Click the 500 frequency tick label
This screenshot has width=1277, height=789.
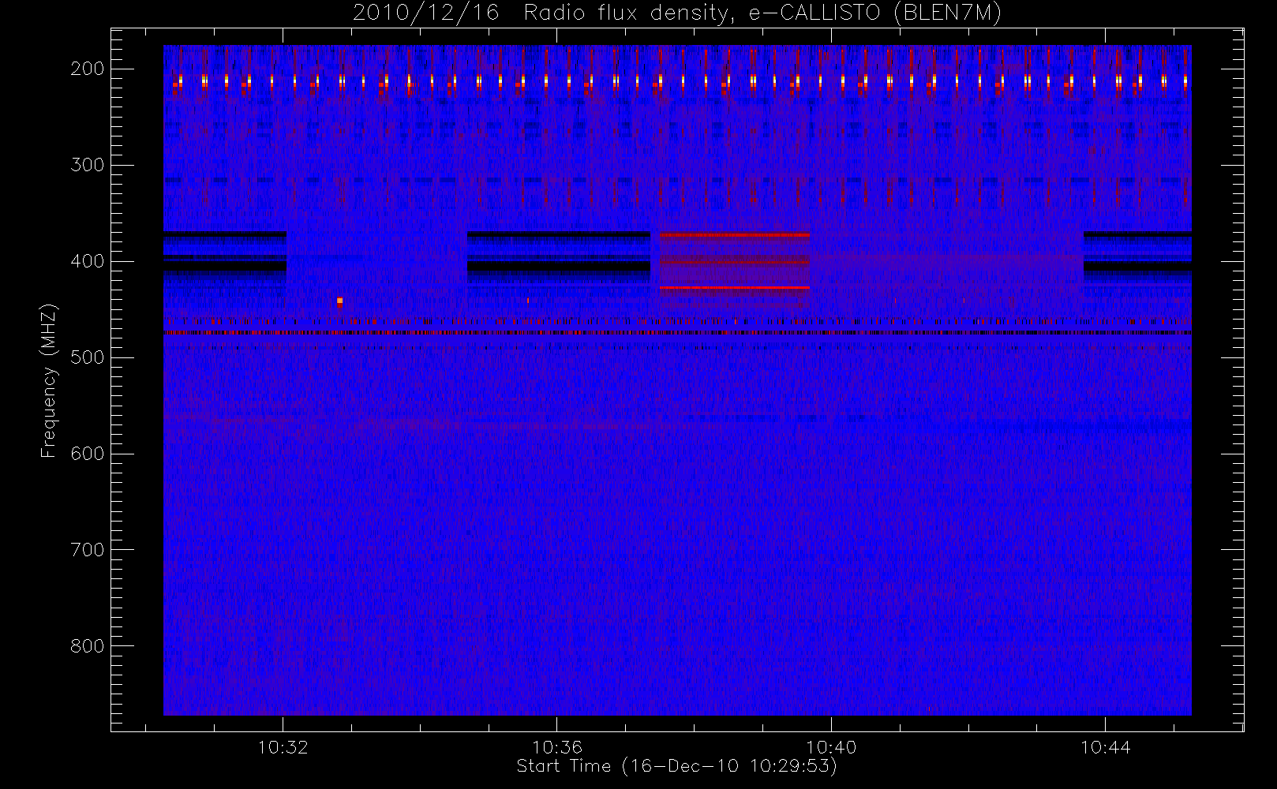(x=87, y=357)
